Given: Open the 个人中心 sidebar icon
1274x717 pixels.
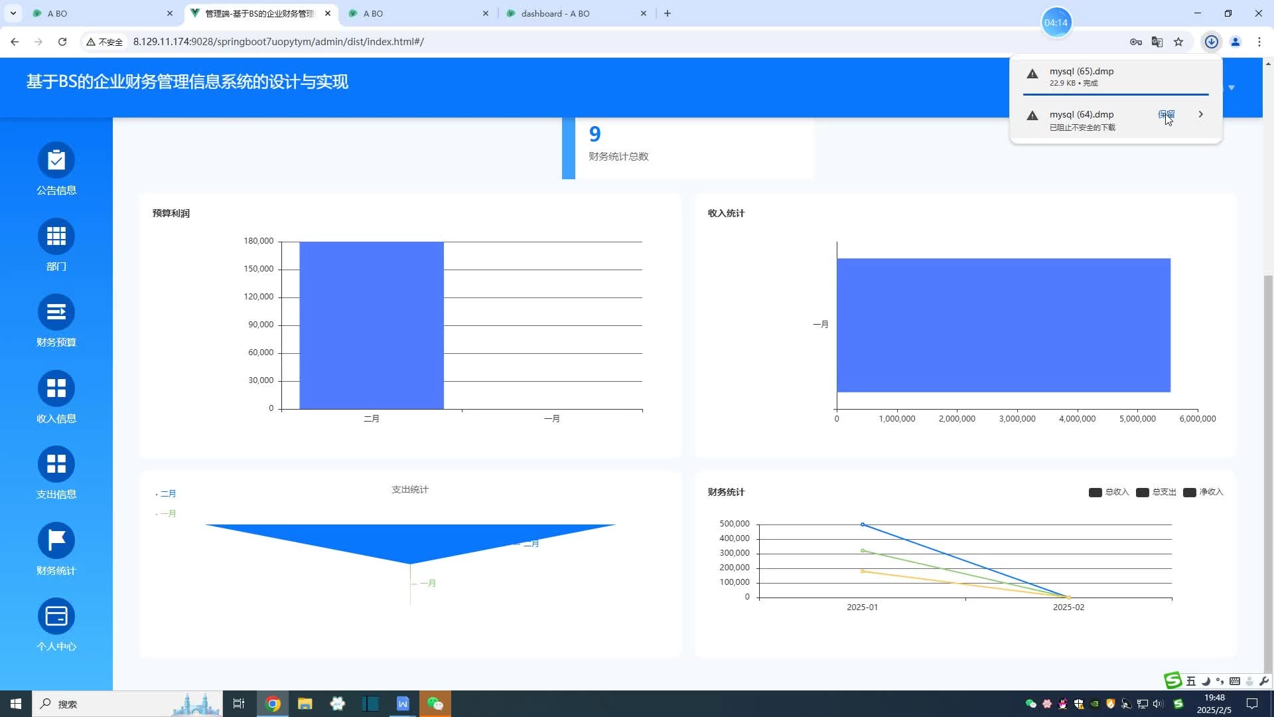Looking at the screenshot, I should 56,617.
